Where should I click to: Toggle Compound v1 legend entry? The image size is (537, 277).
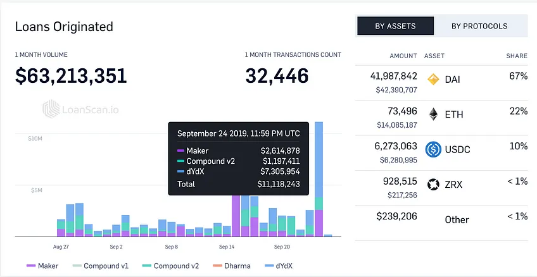(100, 266)
